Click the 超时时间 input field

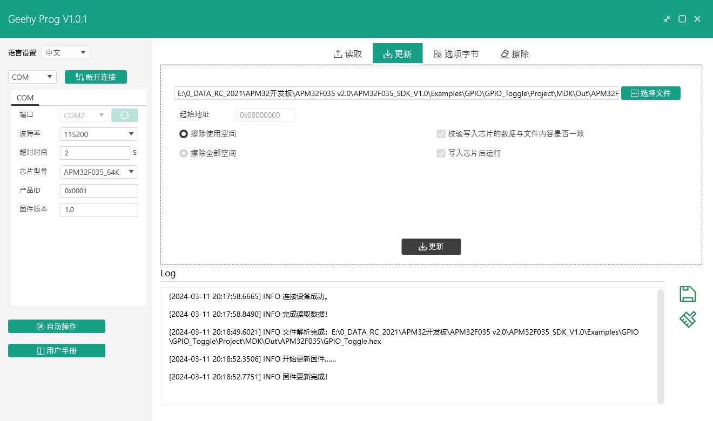95,153
